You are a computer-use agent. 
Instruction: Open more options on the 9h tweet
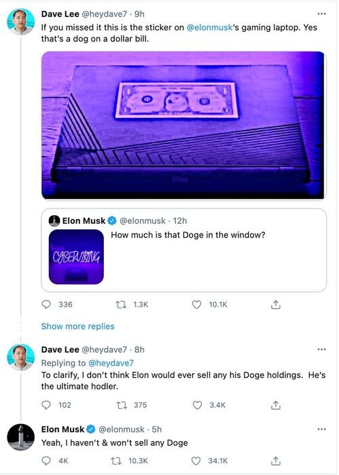[x=321, y=14]
